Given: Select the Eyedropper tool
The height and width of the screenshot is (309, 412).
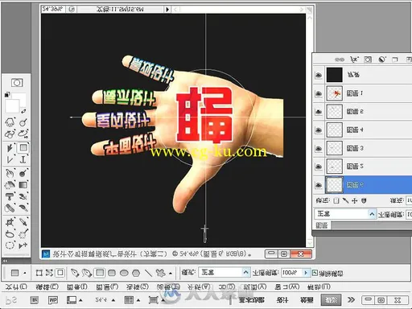Looking at the screenshot, I should click(23, 222).
